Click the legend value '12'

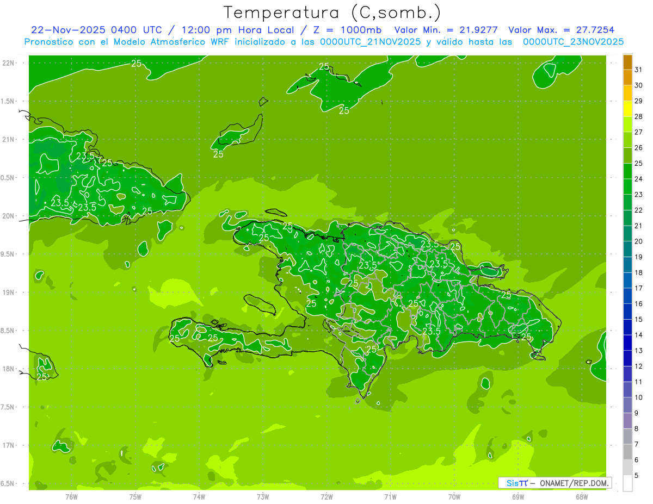pos(639,366)
